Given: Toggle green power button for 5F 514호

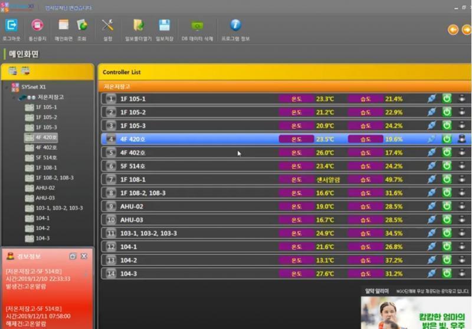Looking at the screenshot, I should coord(447,166).
